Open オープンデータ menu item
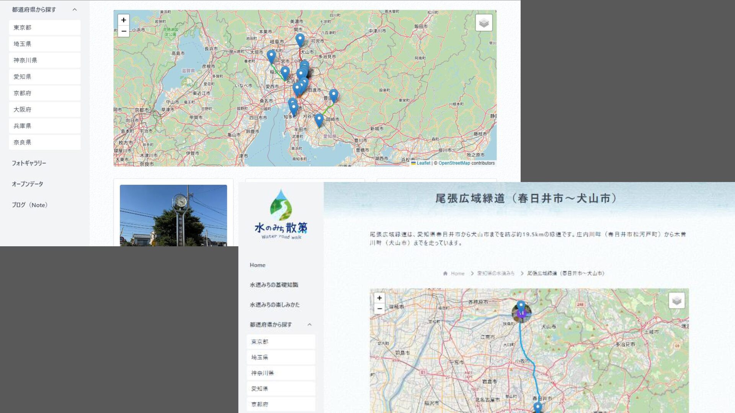This screenshot has width=735, height=413. [x=28, y=184]
